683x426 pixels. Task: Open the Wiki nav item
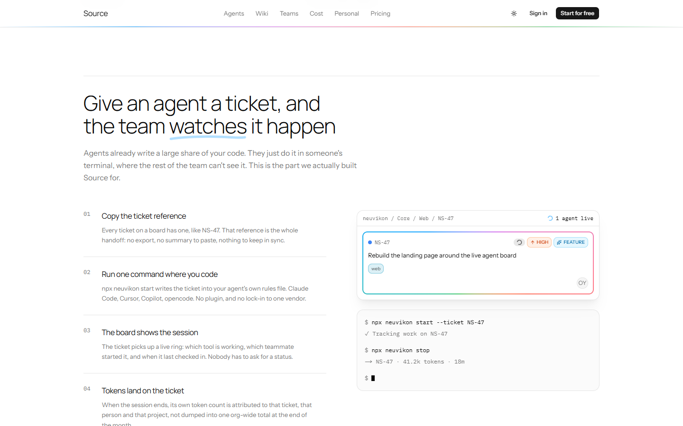point(262,13)
